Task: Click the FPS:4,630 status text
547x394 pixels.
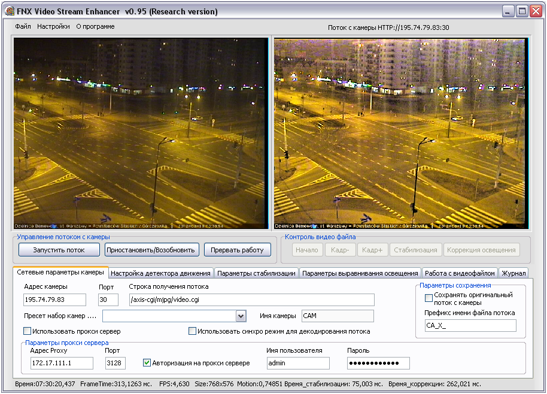Action: (x=174, y=384)
